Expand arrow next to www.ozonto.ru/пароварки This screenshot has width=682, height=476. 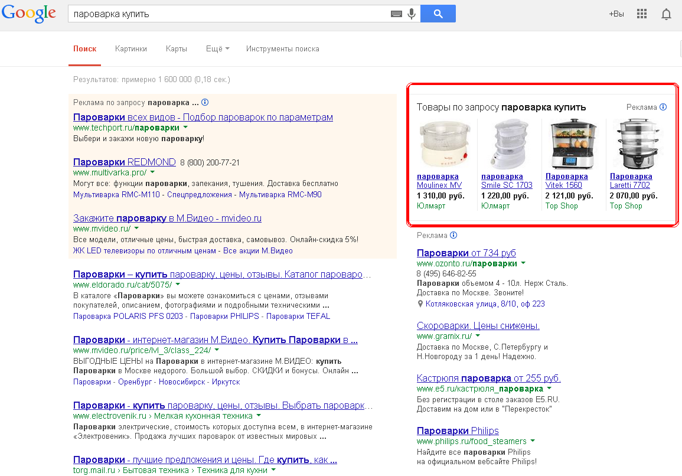point(523,263)
